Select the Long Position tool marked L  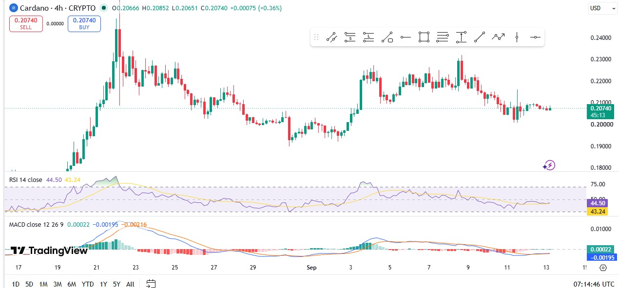pyautogui.click(x=368, y=37)
